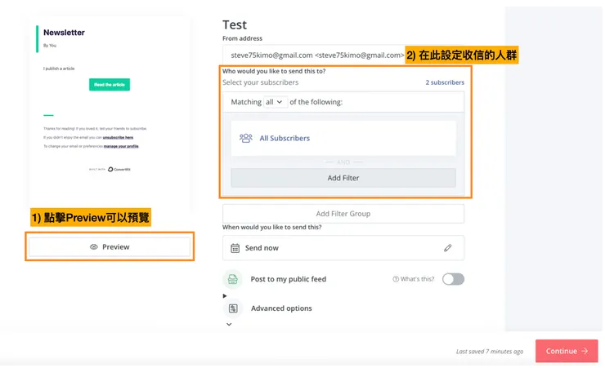Click the Add Filter button
Screen dimensions: 605x368
343,178
